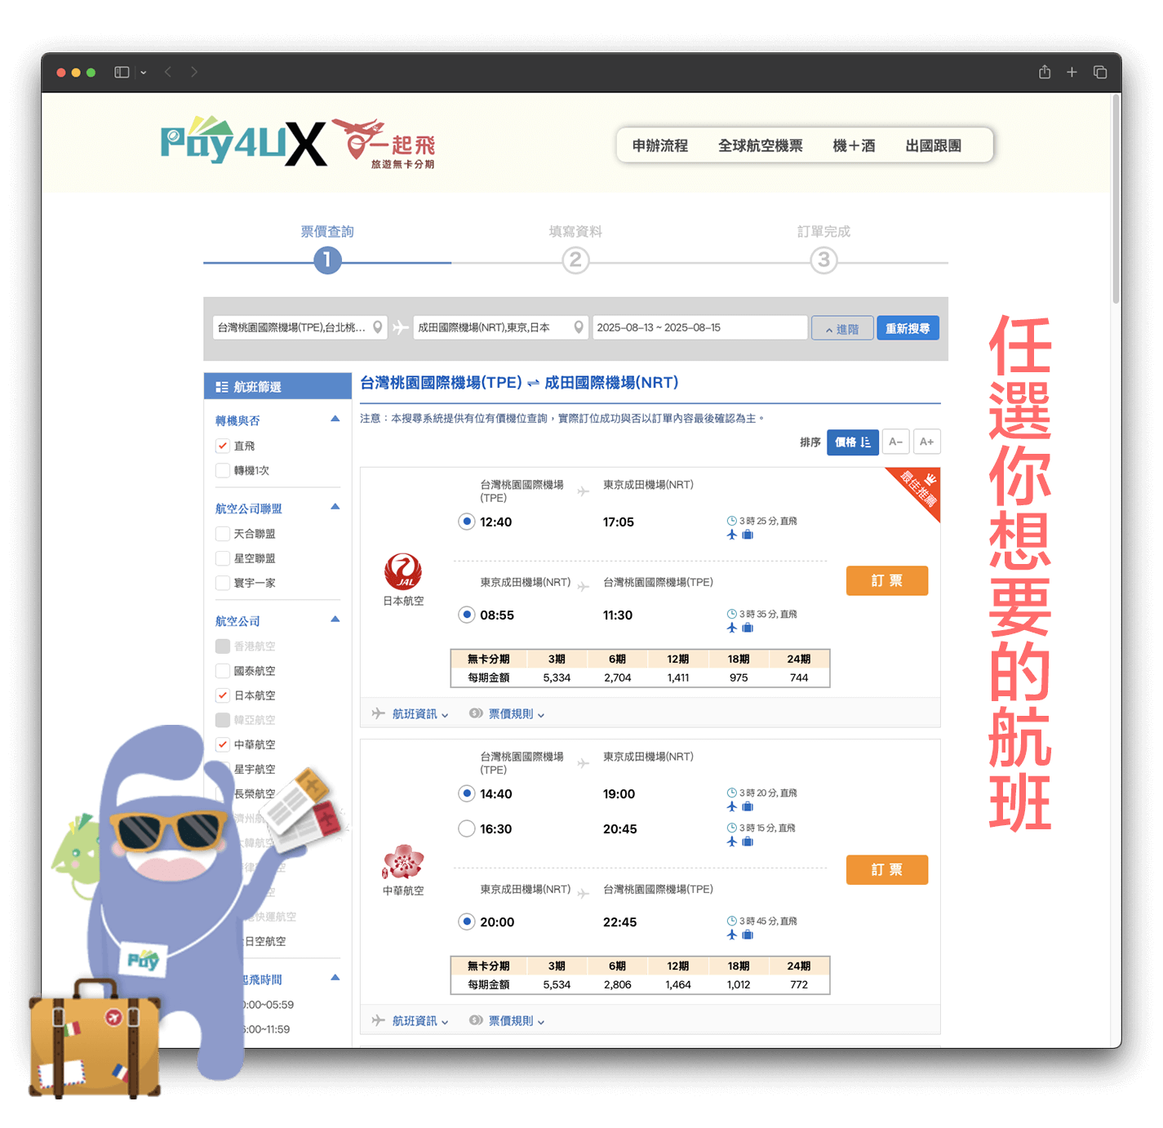Open the 全球航空機票 menu item
1163x1128 pixels.
760,145
